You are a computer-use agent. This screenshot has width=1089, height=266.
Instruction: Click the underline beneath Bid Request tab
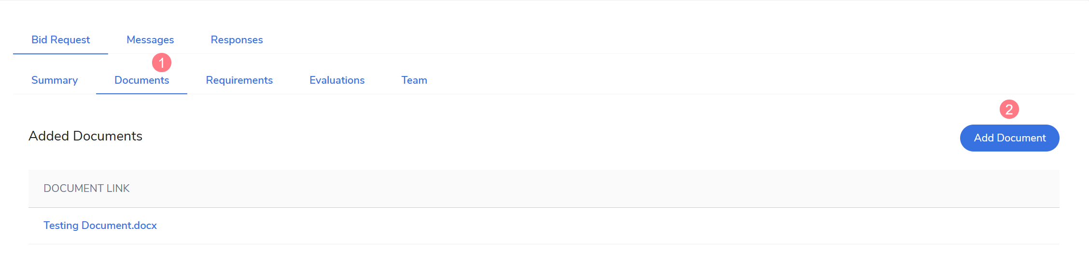point(60,54)
